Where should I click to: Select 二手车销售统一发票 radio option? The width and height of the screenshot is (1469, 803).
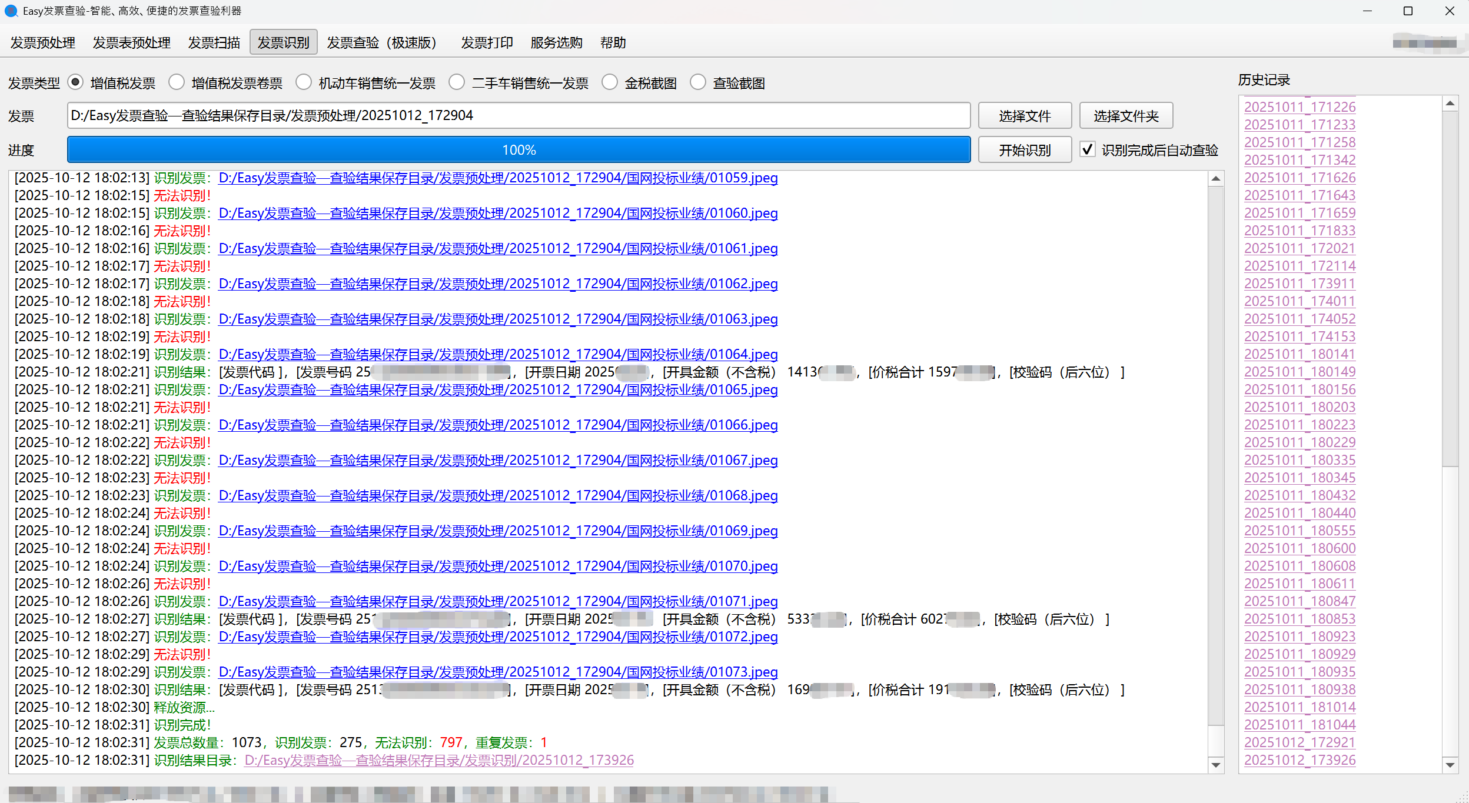457,82
